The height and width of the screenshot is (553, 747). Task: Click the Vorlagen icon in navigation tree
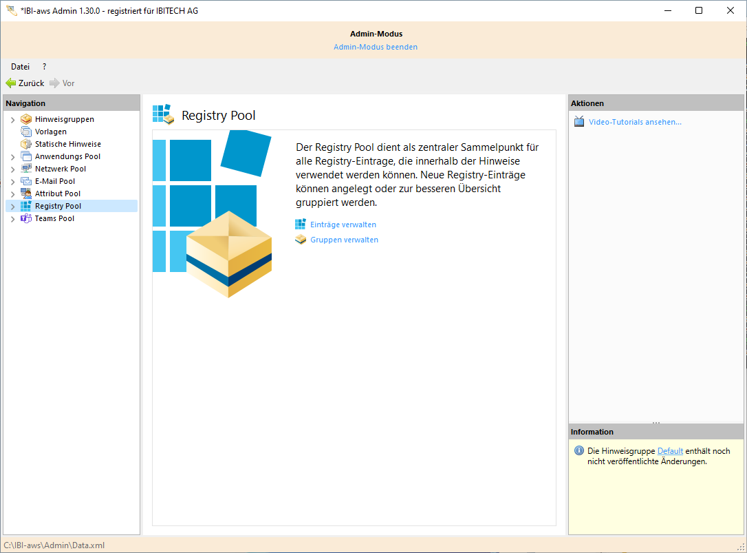[26, 132]
